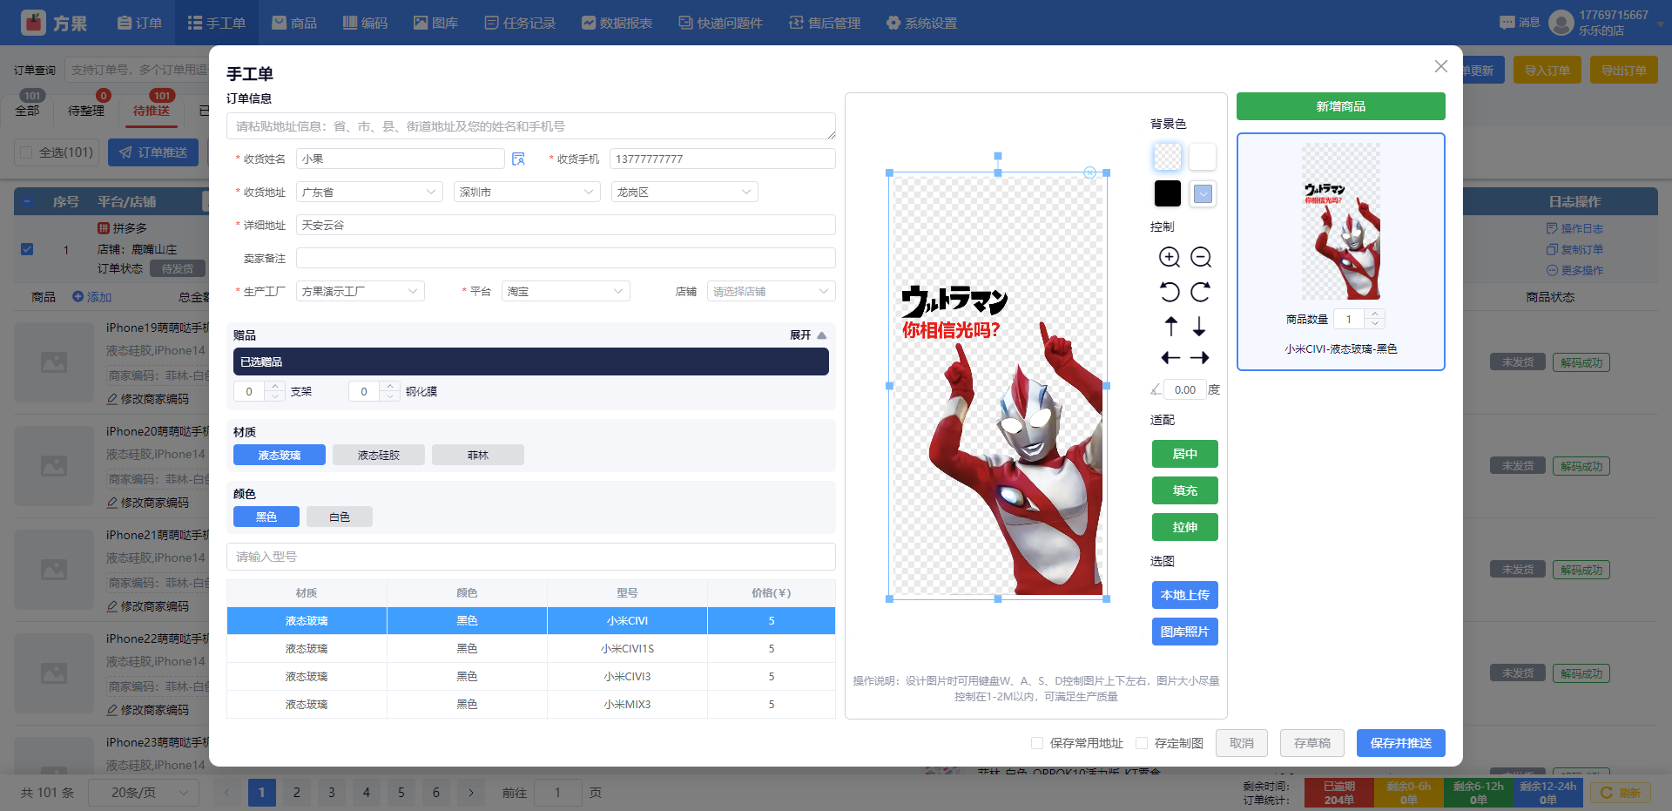Rotate the design counterclockwise
The height and width of the screenshot is (811, 1672).
pos(1170,292)
